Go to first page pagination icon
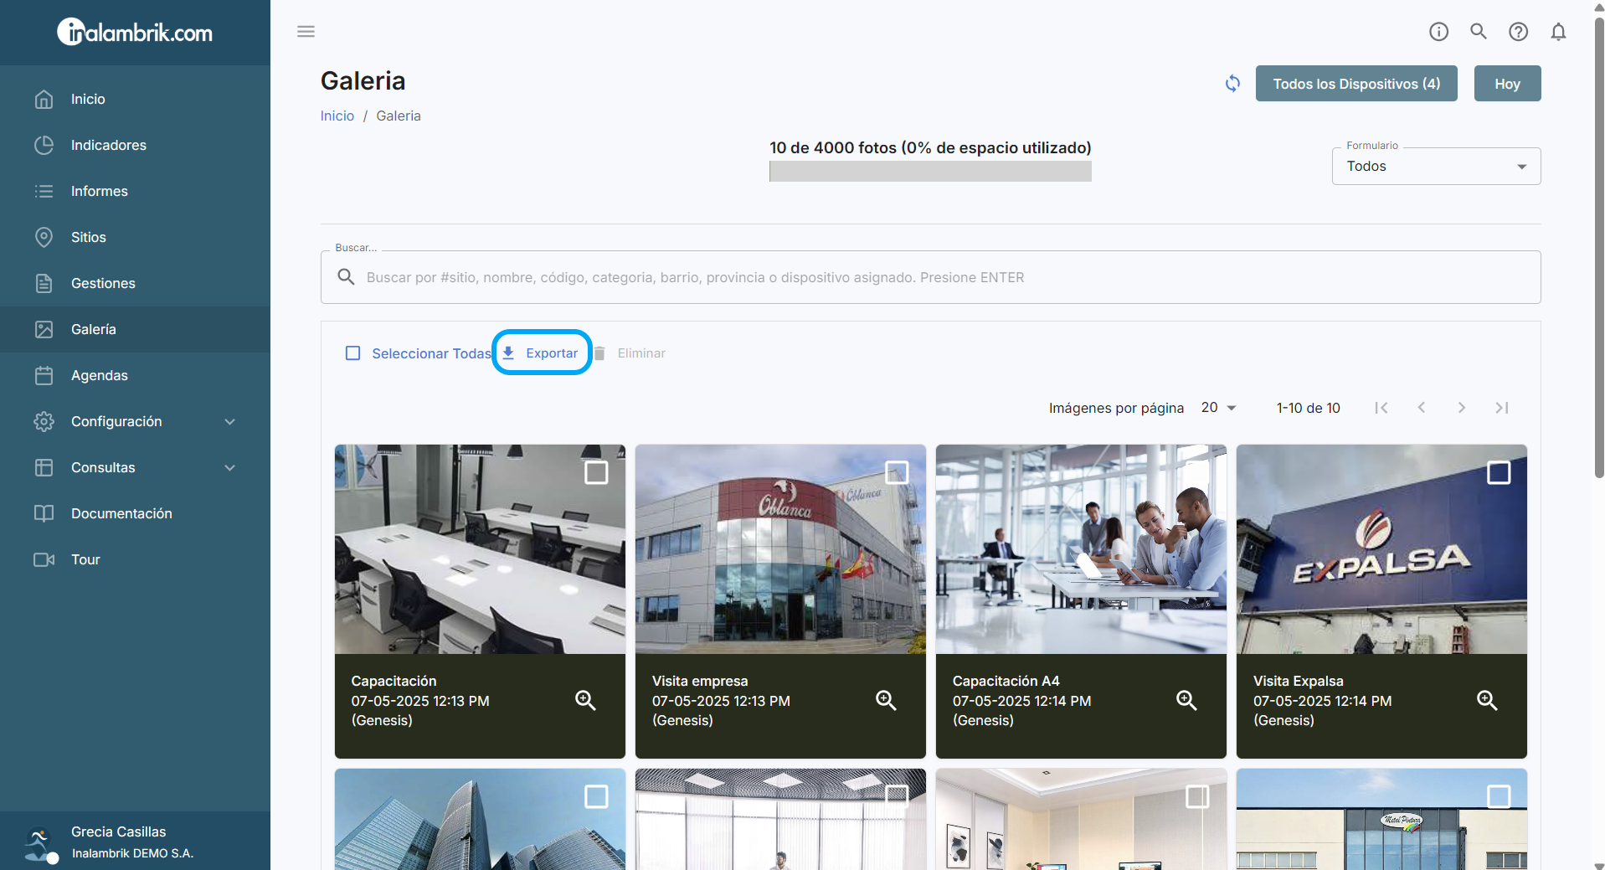This screenshot has height=870, width=1605. point(1381,408)
